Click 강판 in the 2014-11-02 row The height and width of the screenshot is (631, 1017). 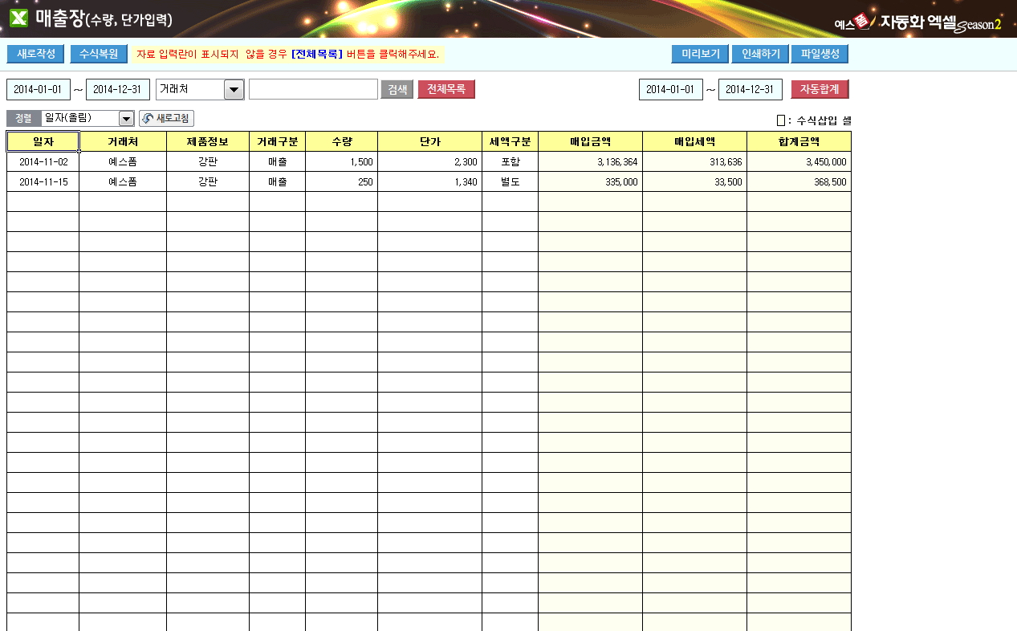[x=208, y=161]
